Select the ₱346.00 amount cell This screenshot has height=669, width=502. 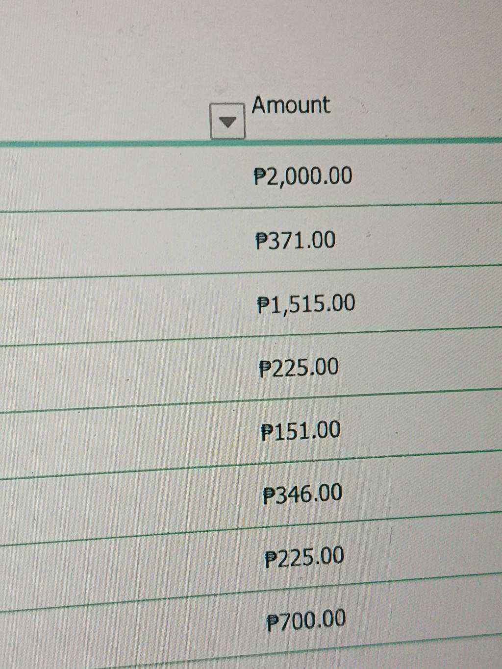pos(302,494)
